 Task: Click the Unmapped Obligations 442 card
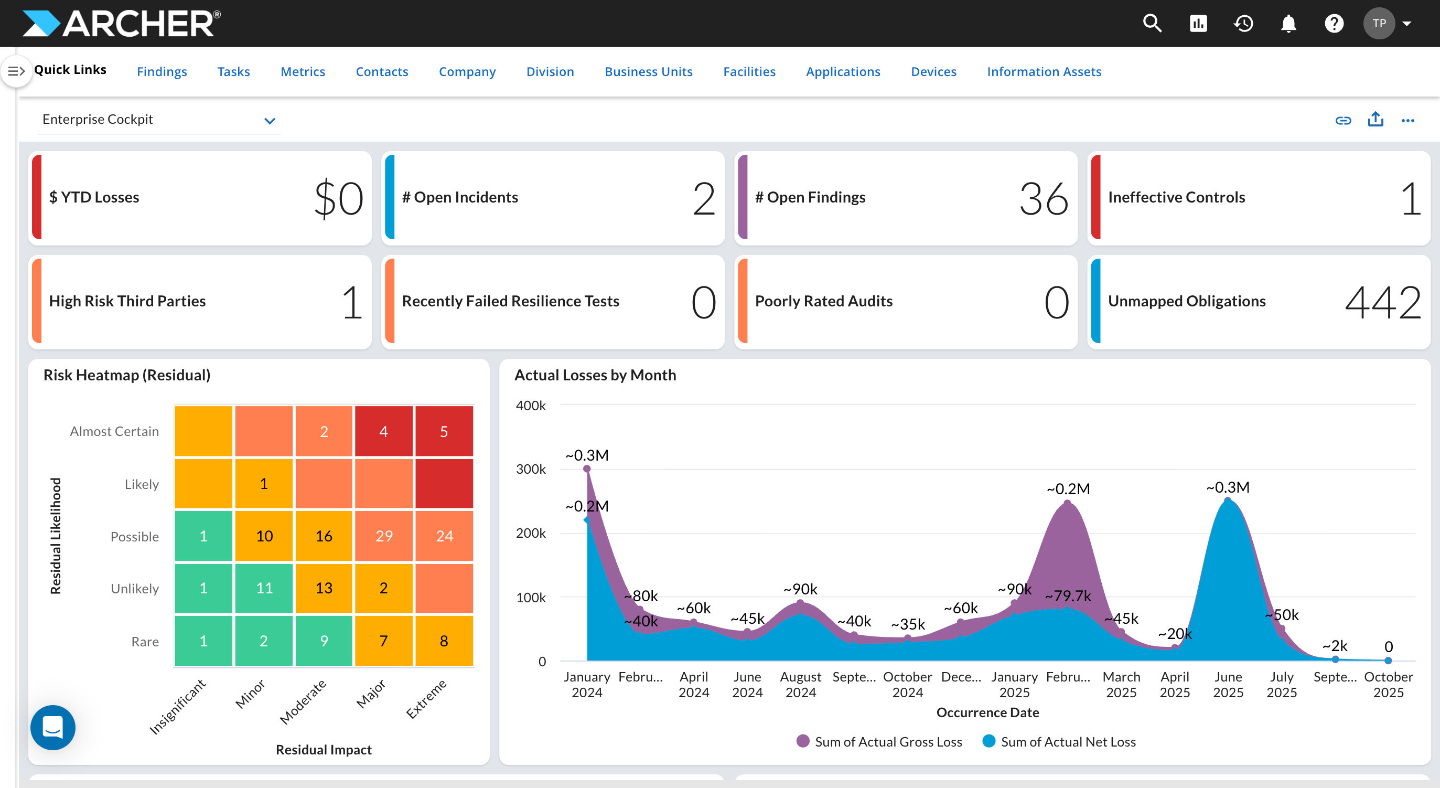1259,302
